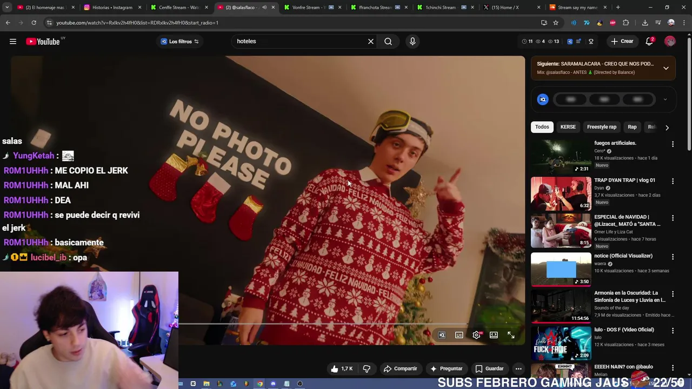Image resolution: width=692 pixels, height=389 pixels.
Task: Bookmark this page with star icon
Action: pos(556,23)
